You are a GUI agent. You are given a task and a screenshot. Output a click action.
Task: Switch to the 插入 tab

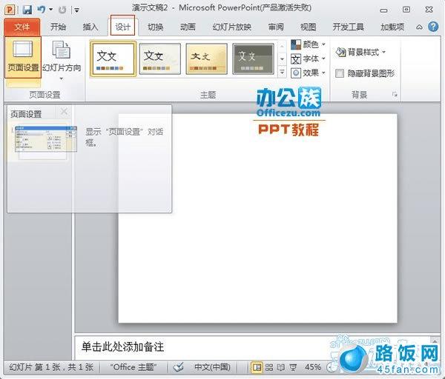click(90, 27)
